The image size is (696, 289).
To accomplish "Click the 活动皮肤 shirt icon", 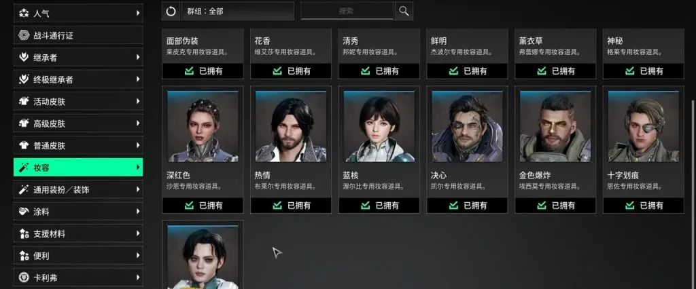I will click(24, 102).
